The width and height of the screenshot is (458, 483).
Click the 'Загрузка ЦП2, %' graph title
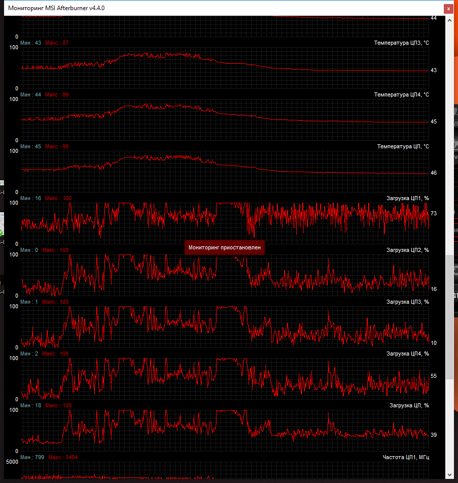click(408, 250)
